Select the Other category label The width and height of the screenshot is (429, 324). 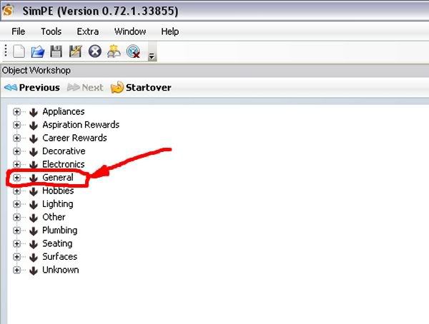(x=54, y=217)
